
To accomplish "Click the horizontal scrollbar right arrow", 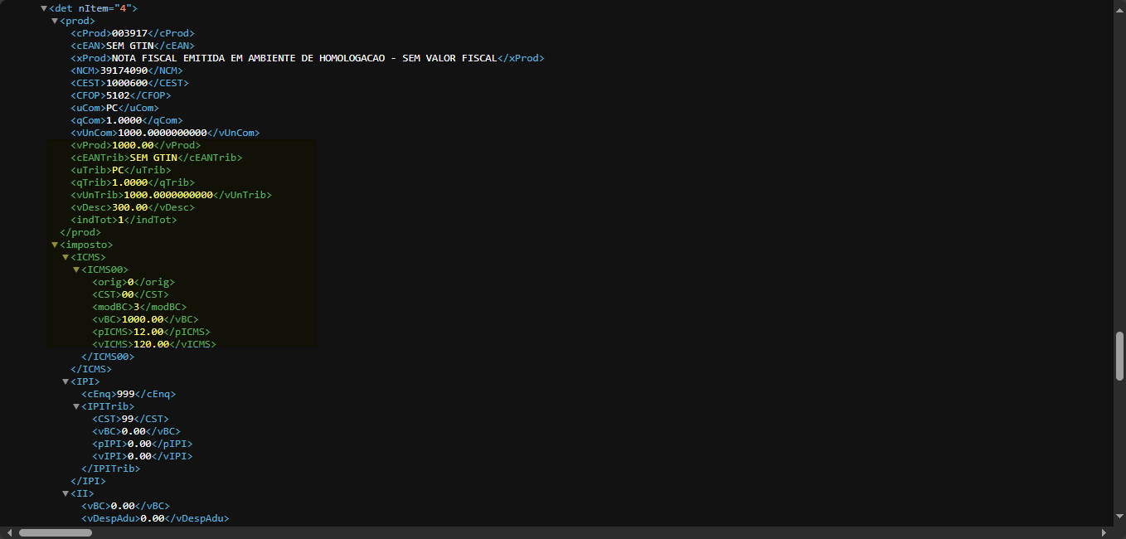I will pos(1104,532).
